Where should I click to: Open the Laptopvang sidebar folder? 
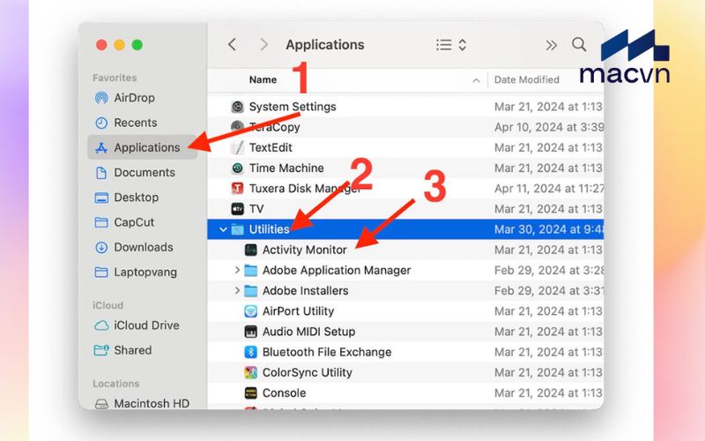coord(142,272)
